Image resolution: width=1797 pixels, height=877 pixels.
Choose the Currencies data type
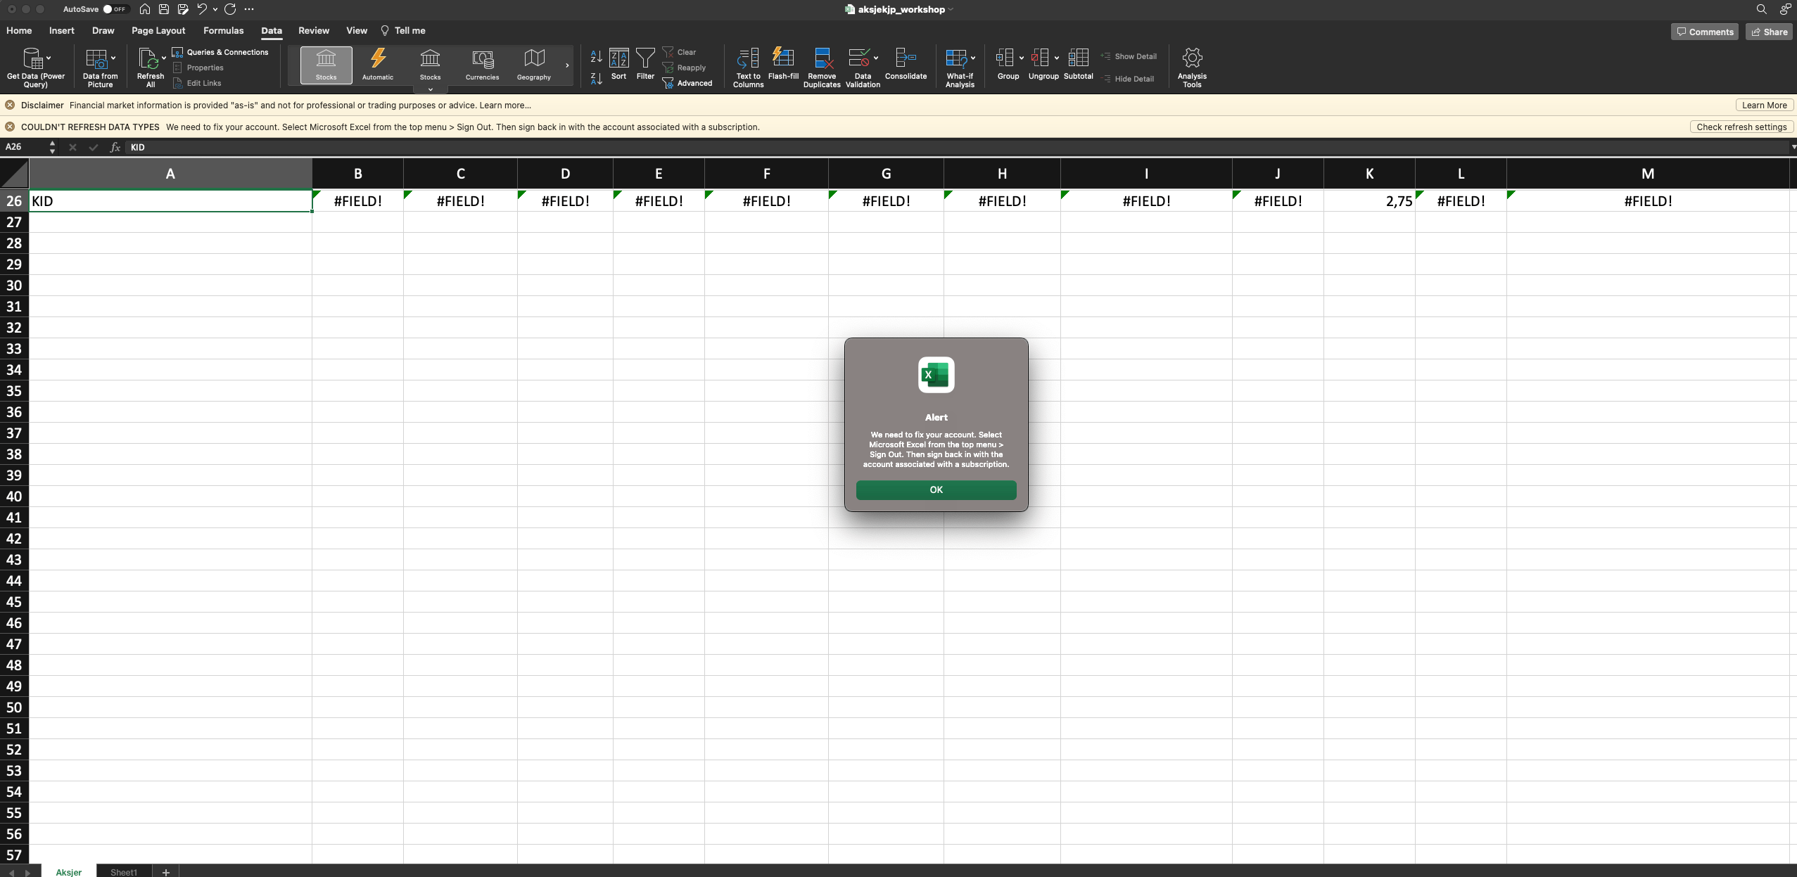pos(482,65)
